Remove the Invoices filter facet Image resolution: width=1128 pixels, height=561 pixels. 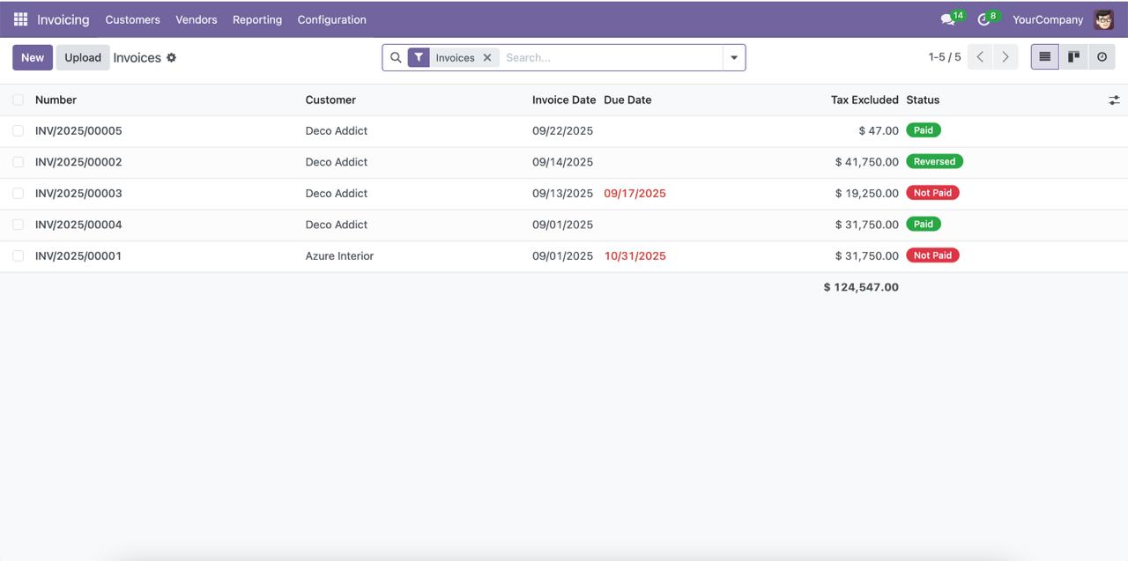[x=487, y=57]
